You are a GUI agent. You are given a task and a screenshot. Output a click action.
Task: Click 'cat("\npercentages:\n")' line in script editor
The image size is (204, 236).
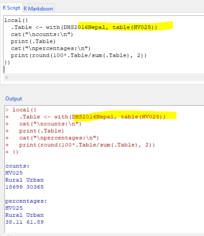(51, 48)
